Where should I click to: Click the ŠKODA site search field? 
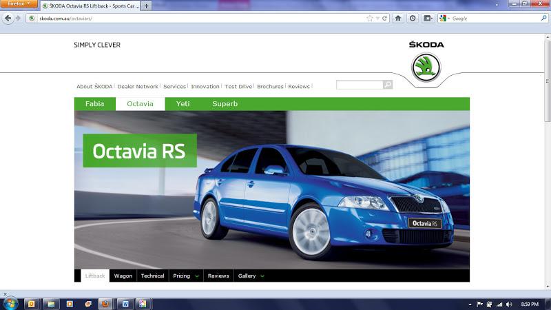pyautogui.click(x=360, y=85)
